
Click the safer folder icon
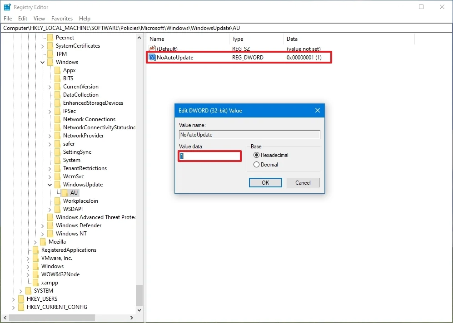58,144
